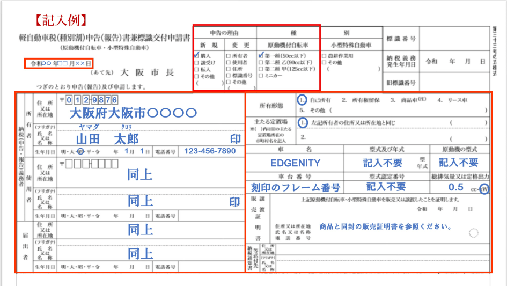This screenshot has width=507, height=286.
Task: Click the owner name field 山田 太郎
Action: (x=107, y=140)
